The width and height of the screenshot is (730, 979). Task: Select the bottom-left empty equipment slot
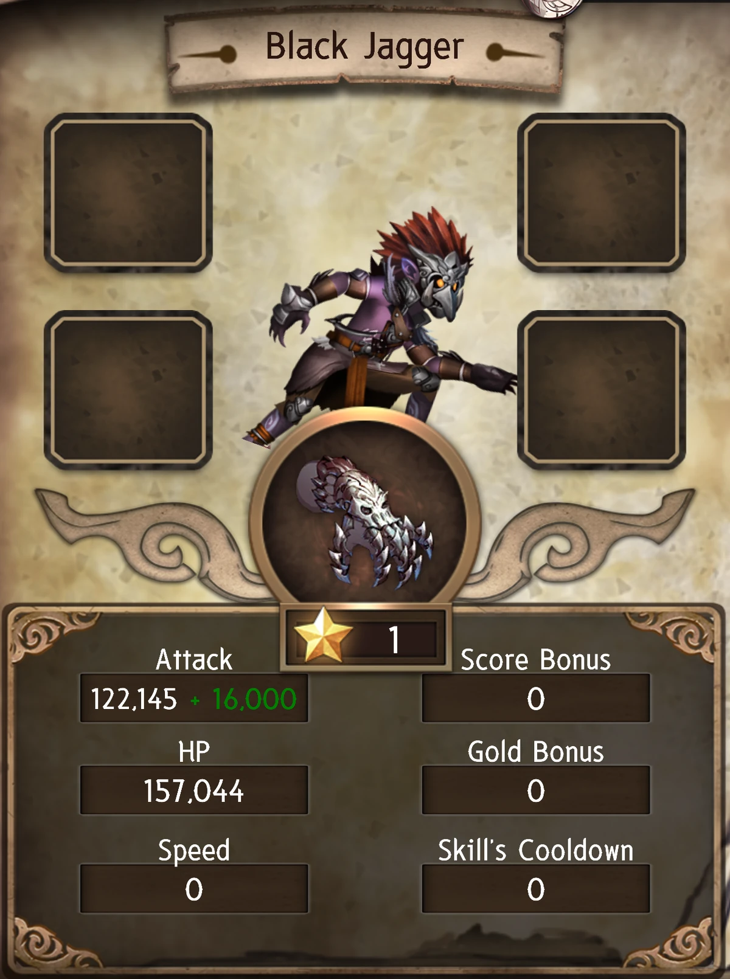click(128, 390)
